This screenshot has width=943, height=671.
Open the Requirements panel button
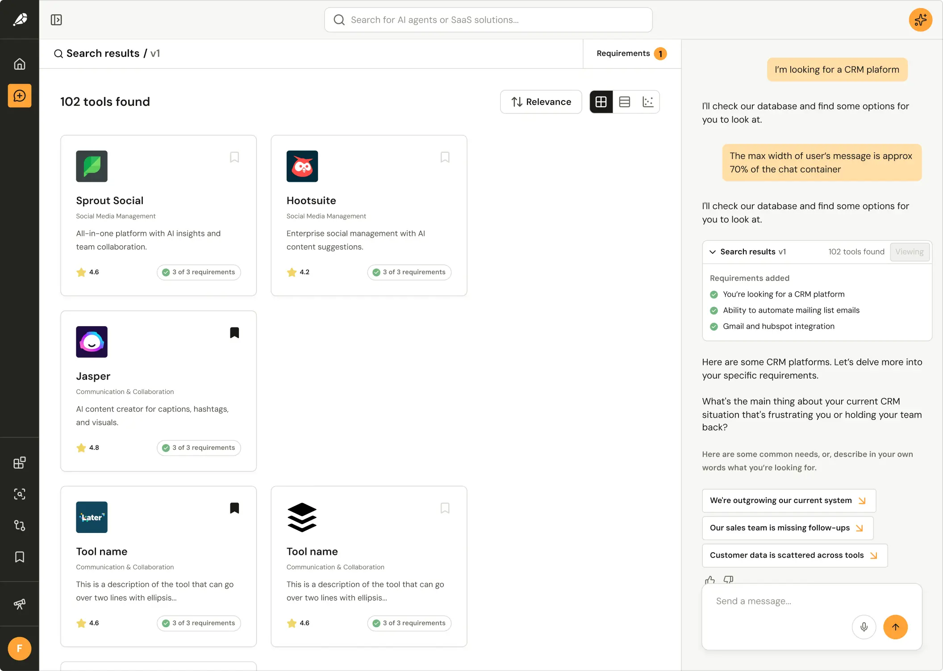[631, 54]
